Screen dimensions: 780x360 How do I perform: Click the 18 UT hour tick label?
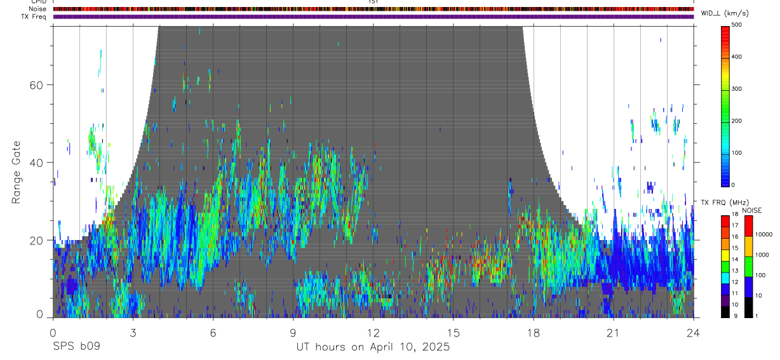(x=534, y=333)
